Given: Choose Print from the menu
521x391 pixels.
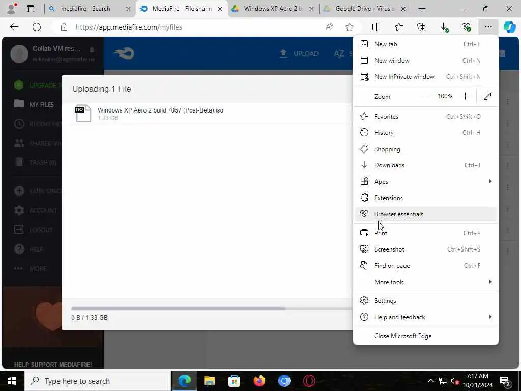Looking at the screenshot, I should pyautogui.click(x=426, y=233).
